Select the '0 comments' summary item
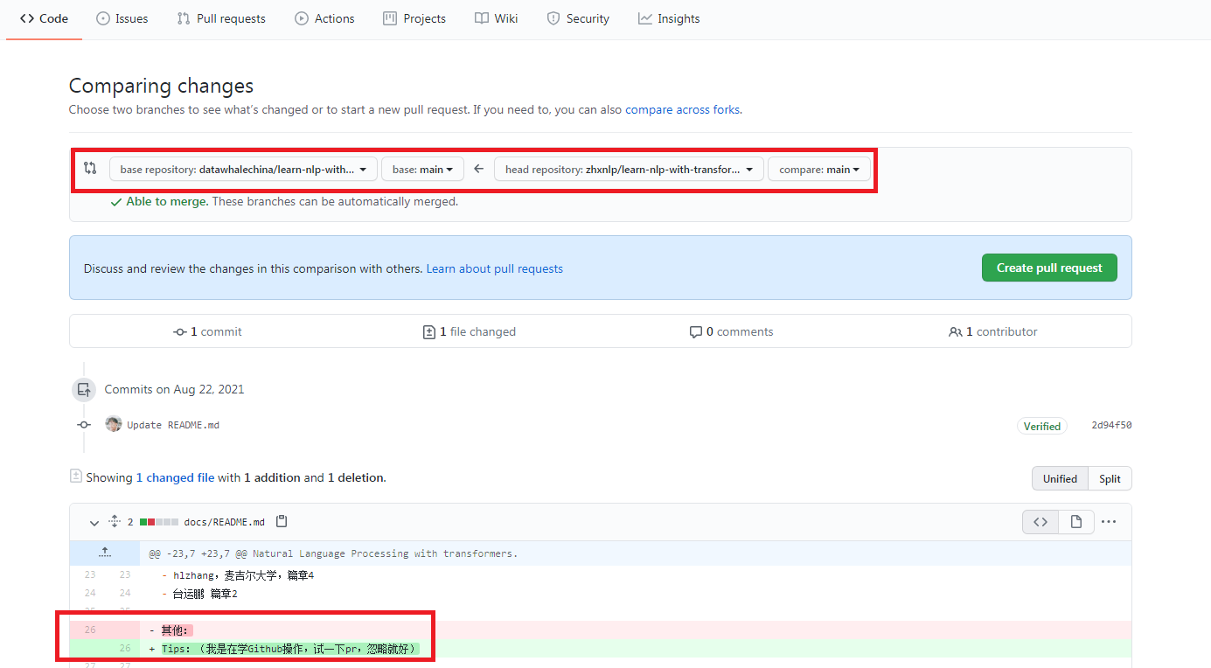This screenshot has width=1211, height=668. (x=731, y=331)
